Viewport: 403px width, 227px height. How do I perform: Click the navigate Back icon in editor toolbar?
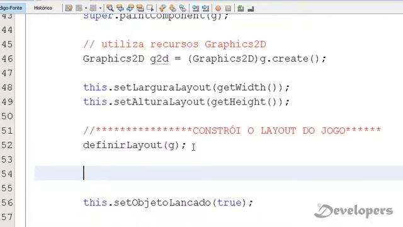tap(79, 8)
